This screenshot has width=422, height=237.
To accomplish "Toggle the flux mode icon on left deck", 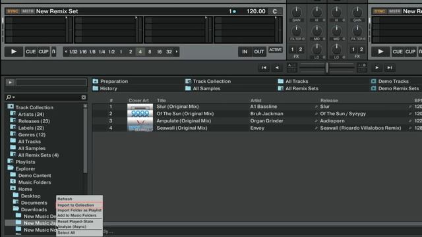I will 53,51.
